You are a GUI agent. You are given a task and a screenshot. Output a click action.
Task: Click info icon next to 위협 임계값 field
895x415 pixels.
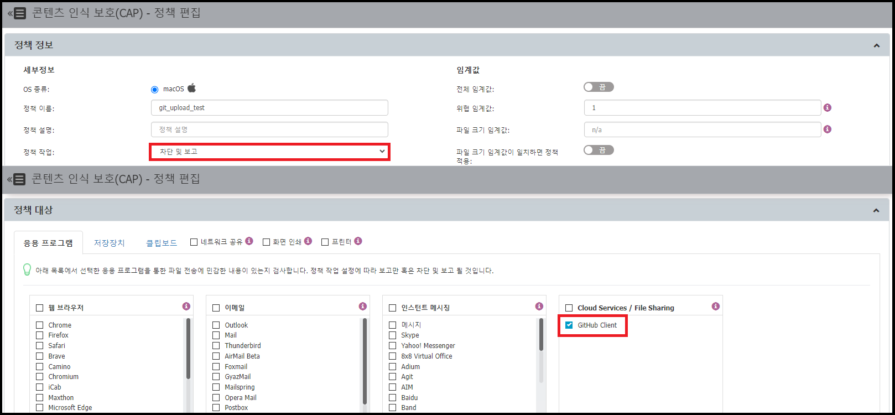click(827, 108)
